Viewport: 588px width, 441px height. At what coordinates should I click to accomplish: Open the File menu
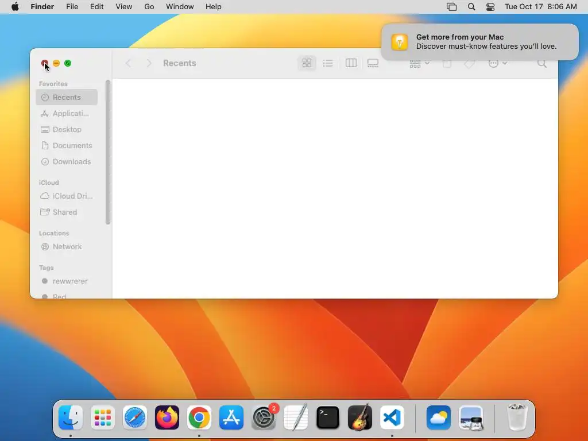pos(72,7)
